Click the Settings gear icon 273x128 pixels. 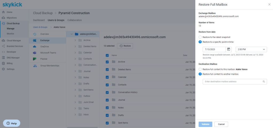coord(3,69)
